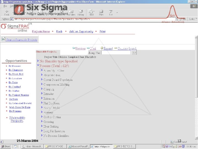Click the Collapse Search icon
The height and width of the screenshot is (149, 198).
(116, 48)
